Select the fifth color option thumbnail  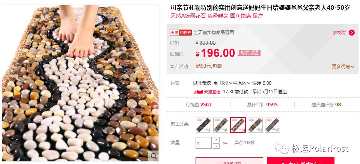273,125
